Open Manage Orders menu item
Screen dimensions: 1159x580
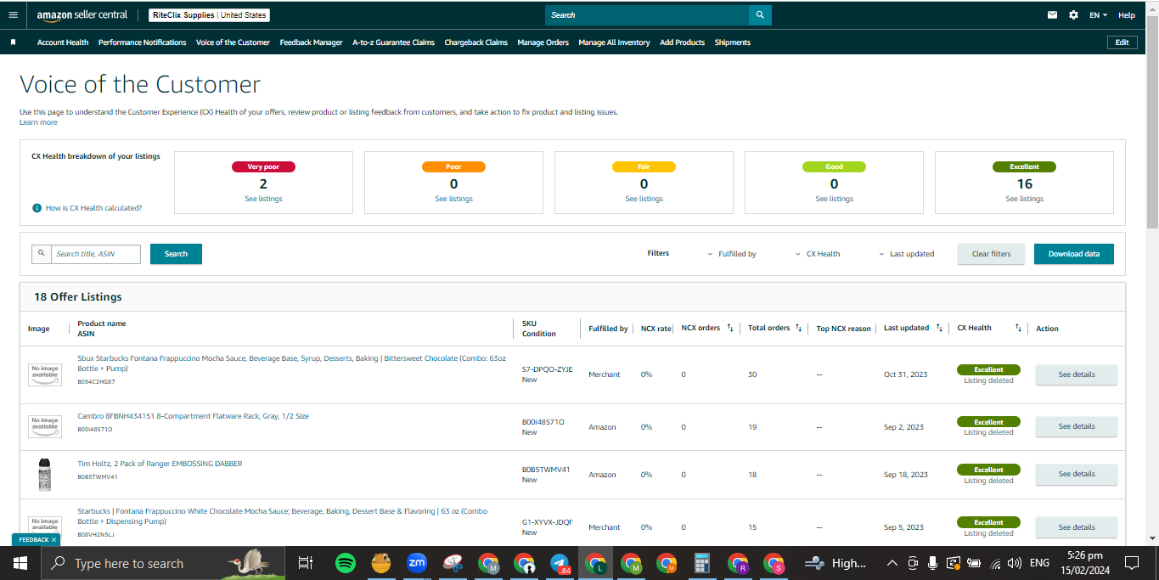[543, 42]
